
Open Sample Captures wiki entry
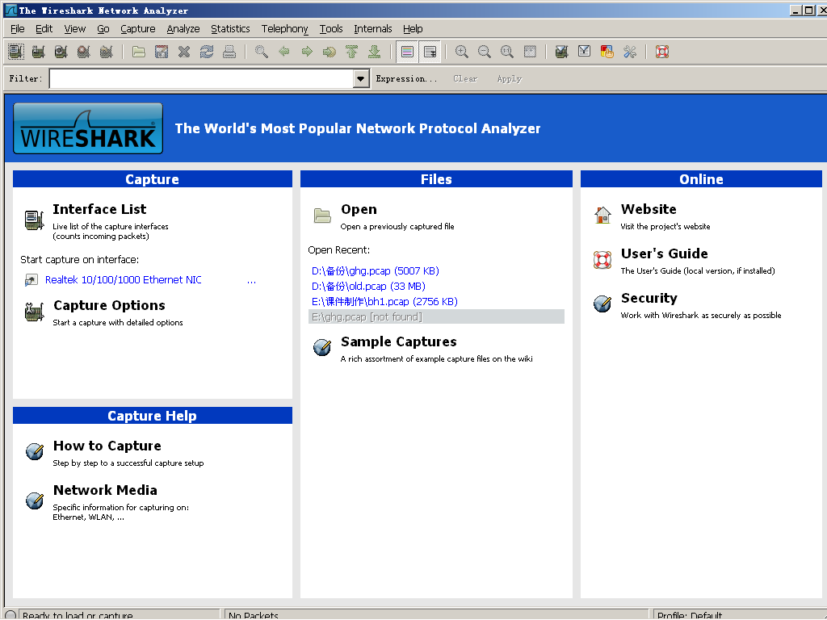pyautogui.click(x=398, y=341)
